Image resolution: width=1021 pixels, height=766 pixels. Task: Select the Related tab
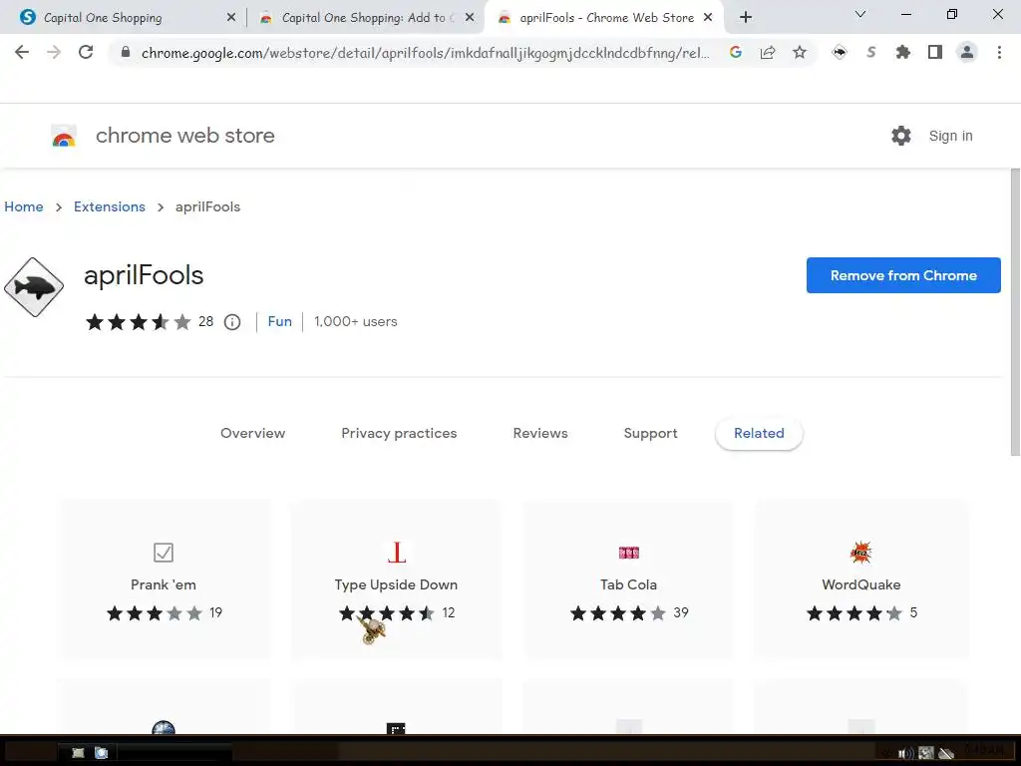click(759, 433)
